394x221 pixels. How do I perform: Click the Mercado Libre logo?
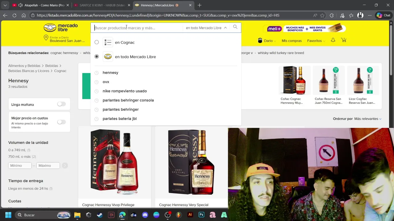tap(61, 28)
